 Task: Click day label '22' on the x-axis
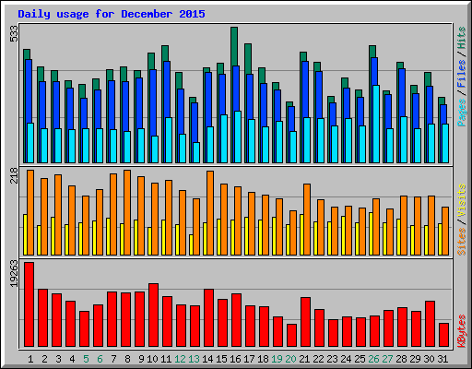coord(318,359)
